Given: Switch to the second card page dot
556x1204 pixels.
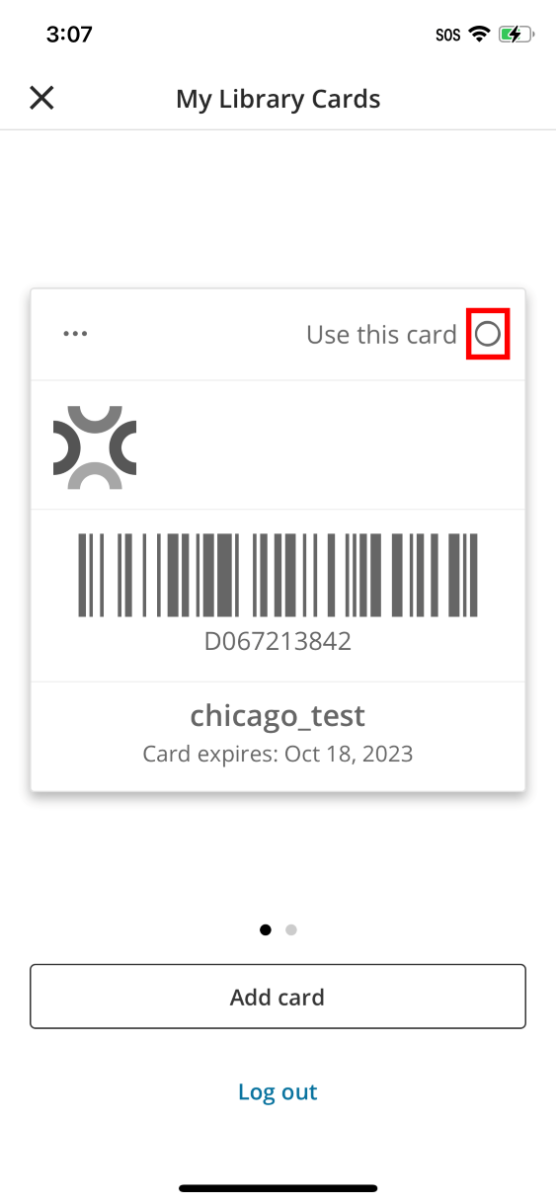Looking at the screenshot, I should [x=291, y=929].
